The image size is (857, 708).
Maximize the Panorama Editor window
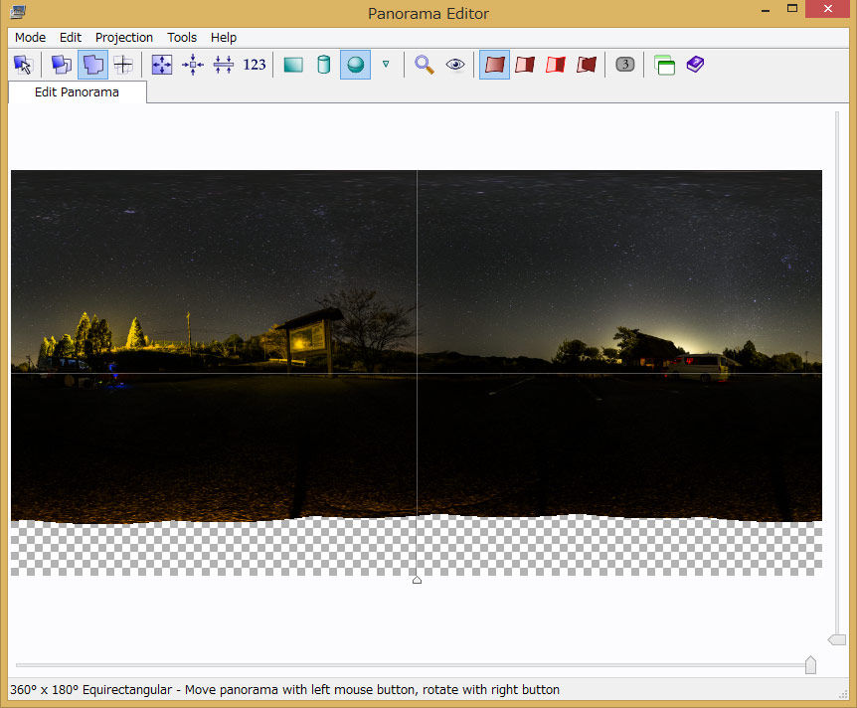pos(792,9)
